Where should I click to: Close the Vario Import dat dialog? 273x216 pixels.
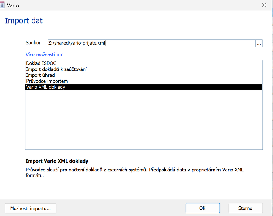[x=264, y=5]
